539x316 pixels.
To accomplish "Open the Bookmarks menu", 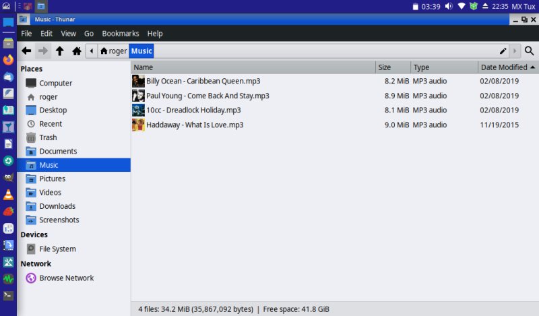I will coord(121,34).
